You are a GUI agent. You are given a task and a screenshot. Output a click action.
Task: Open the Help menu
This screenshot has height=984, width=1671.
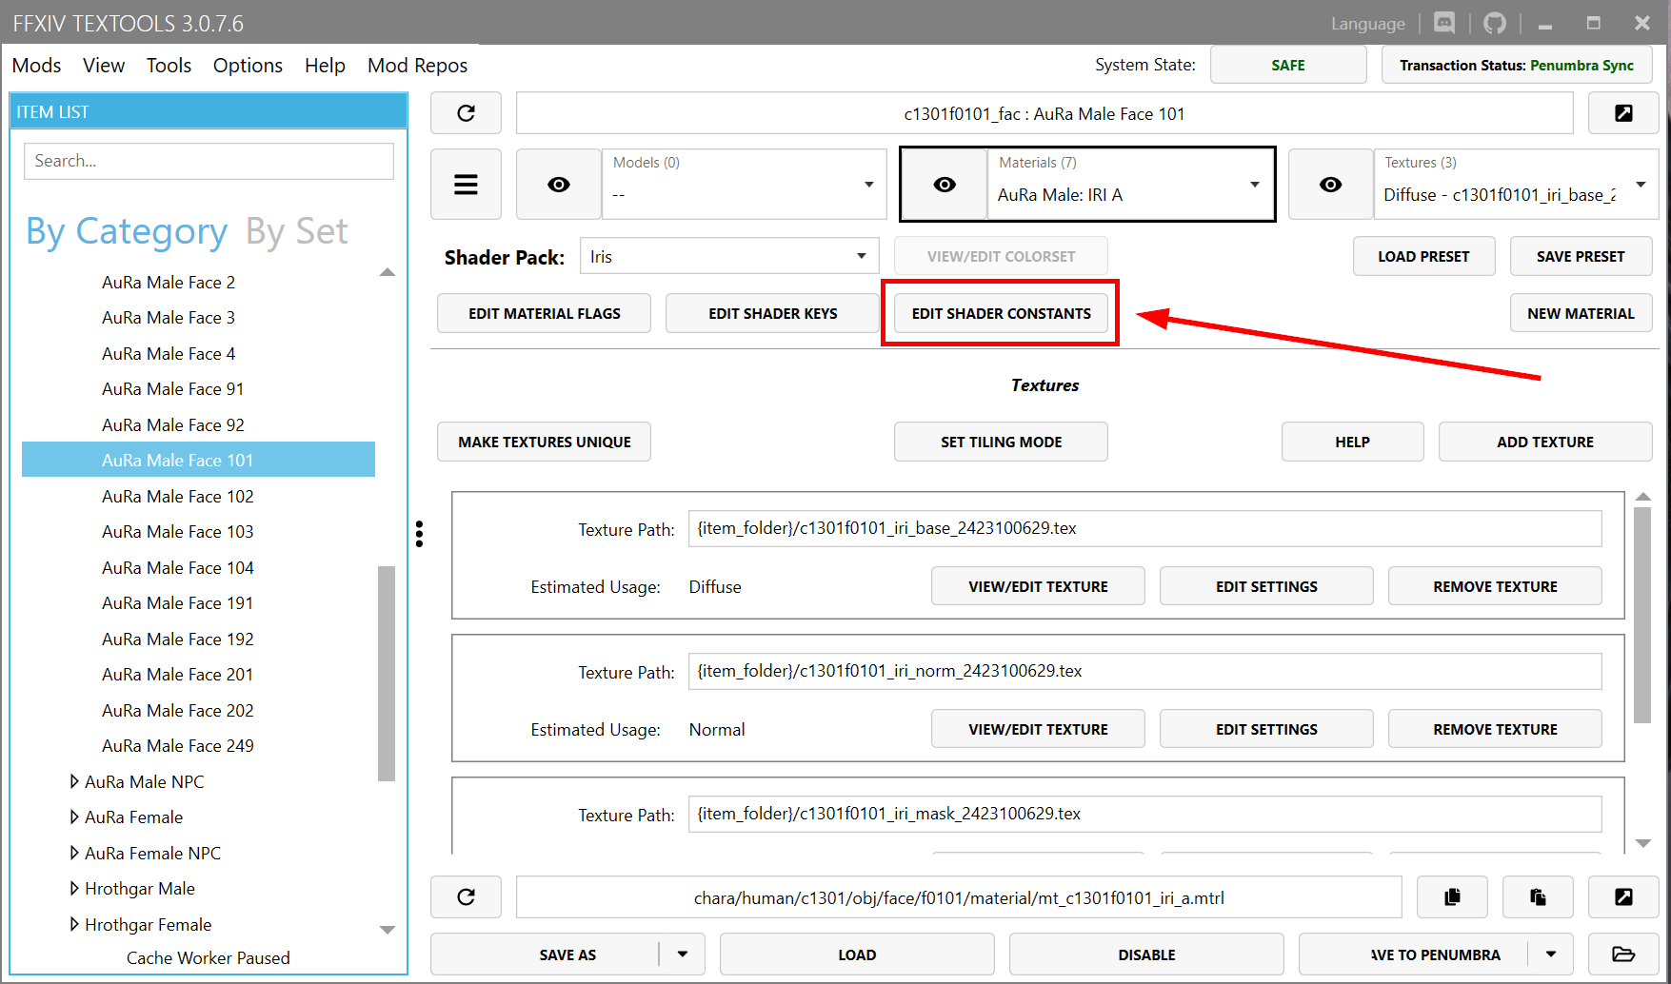[x=325, y=65]
